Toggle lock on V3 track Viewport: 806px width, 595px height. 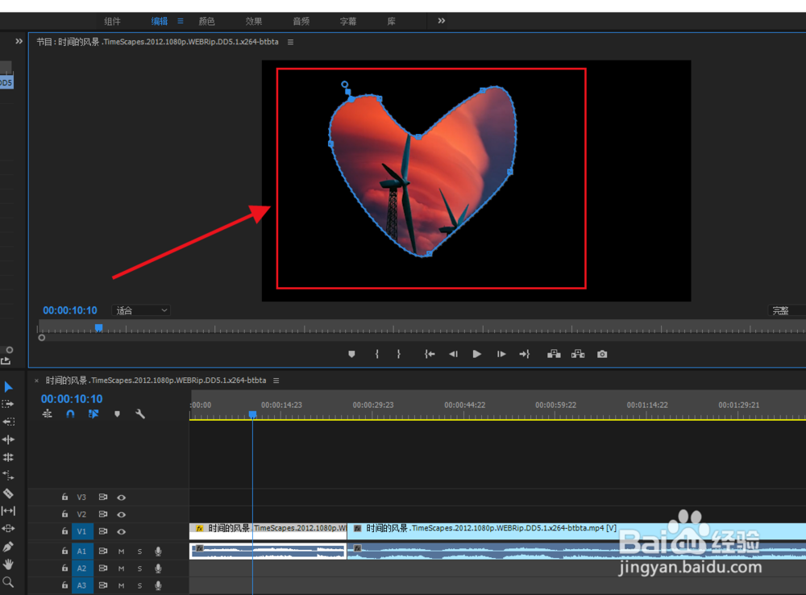tap(64, 497)
